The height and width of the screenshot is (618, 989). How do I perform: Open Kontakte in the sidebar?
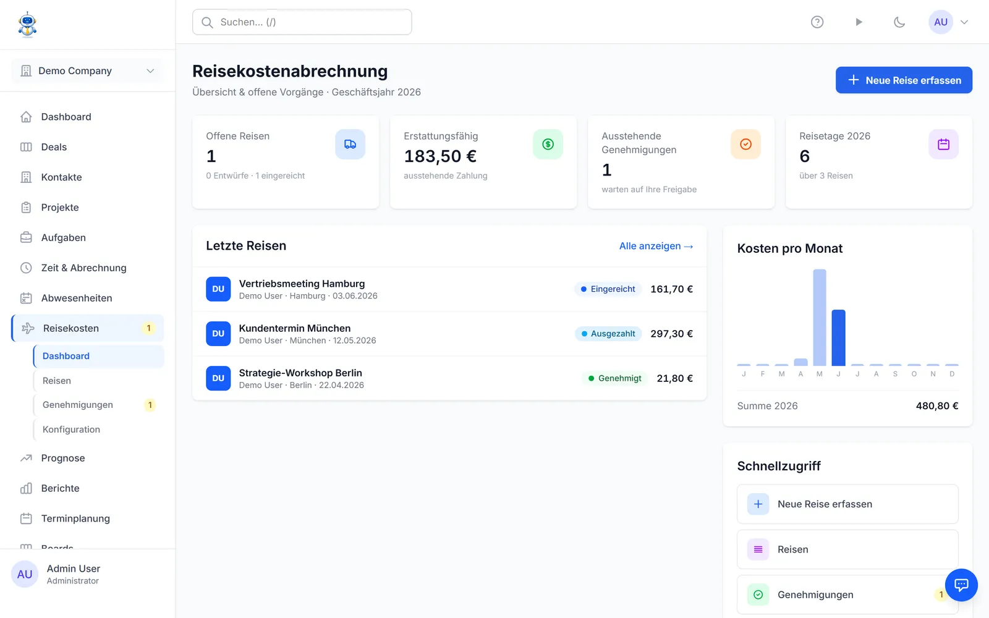[87, 177]
